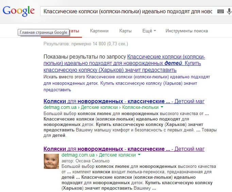Click second result URL detmag.com.ua
Image resolution: width=232 pixels, height=192 pixels.
click(78, 155)
